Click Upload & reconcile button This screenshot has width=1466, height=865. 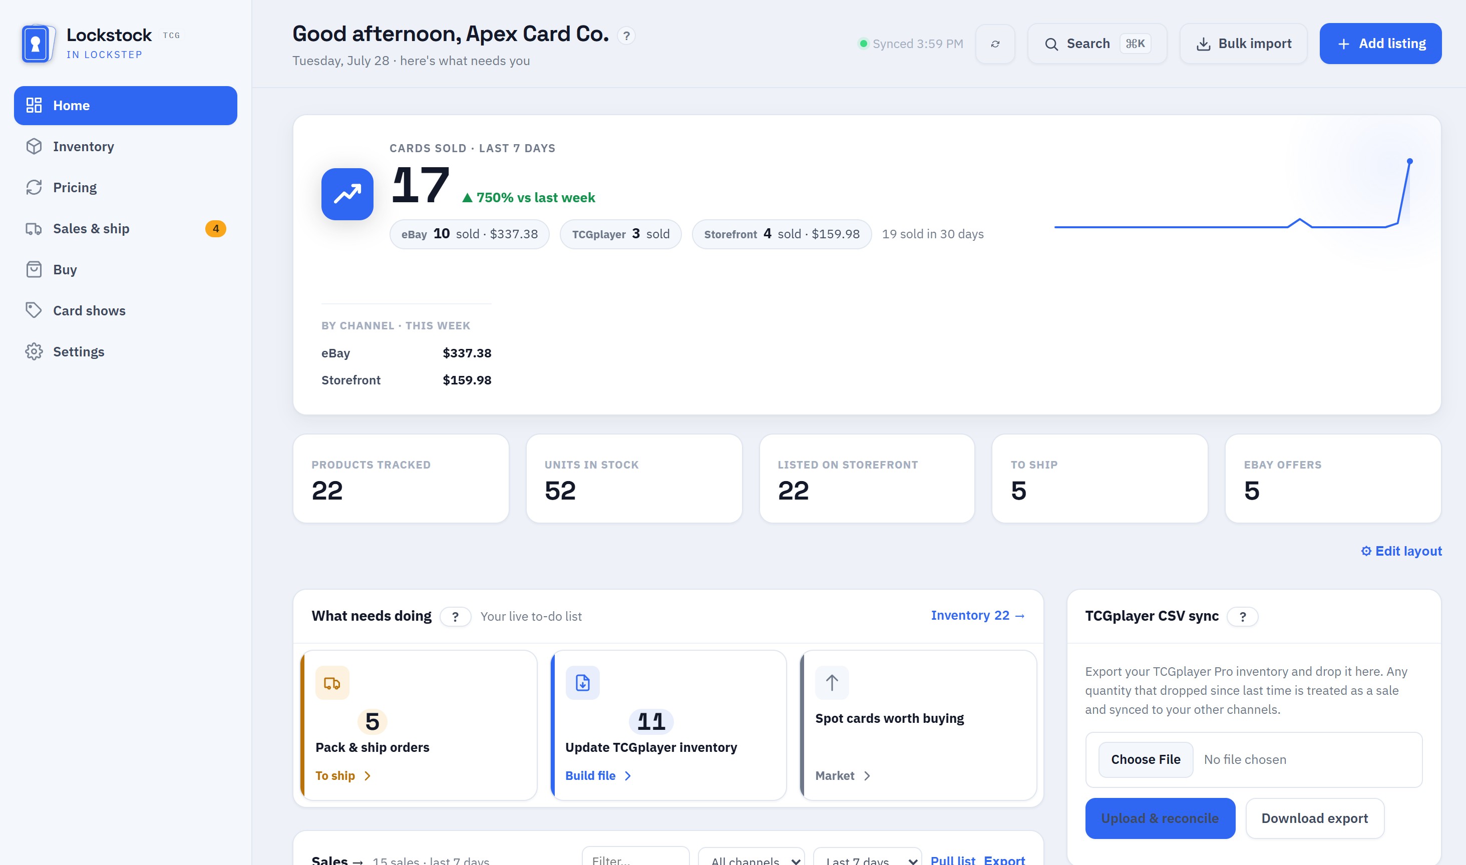[1160, 818]
